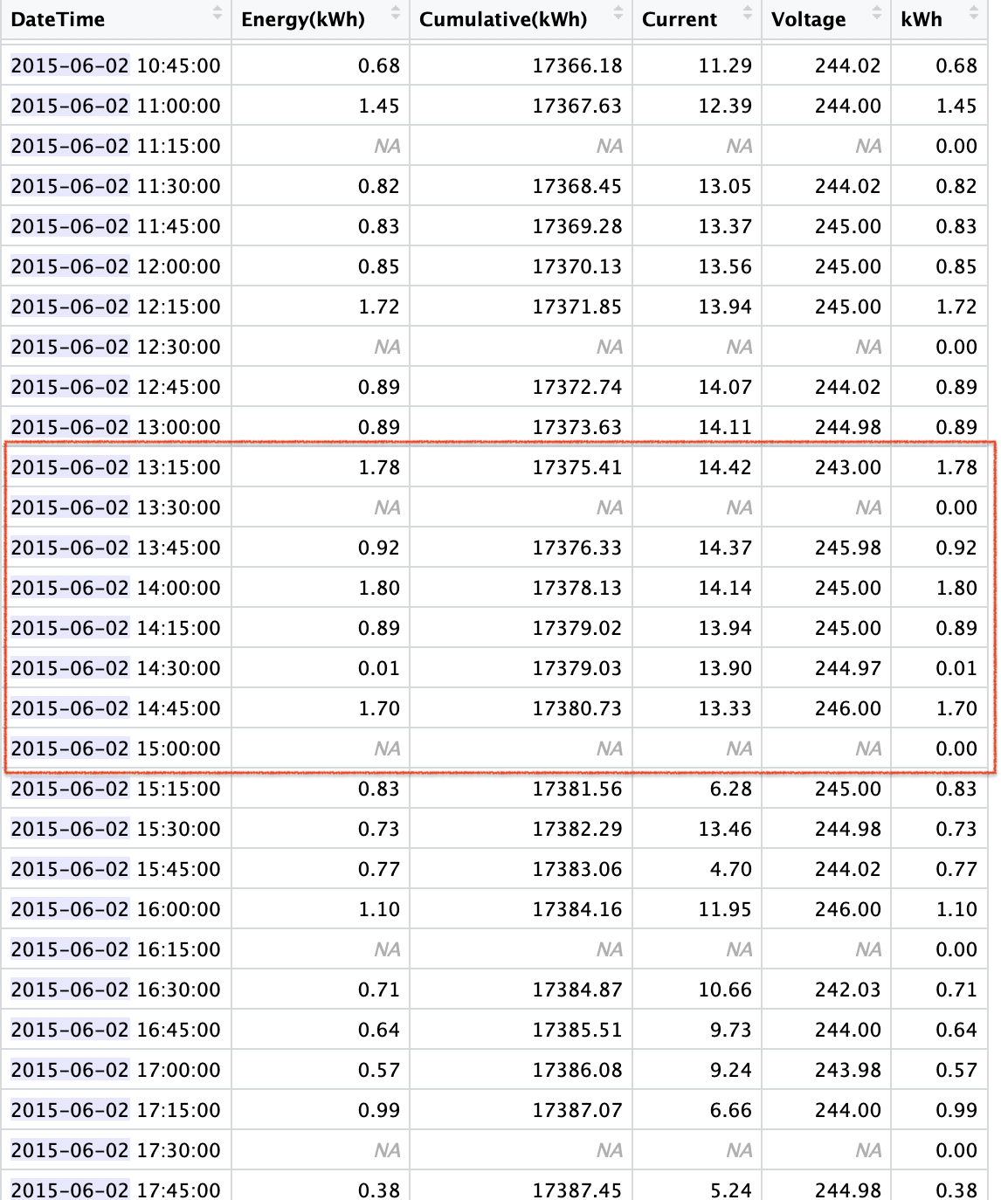The image size is (1001, 1200).
Task: Select the voltage value 246.00 at 14:45:00
Action: click(848, 708)
